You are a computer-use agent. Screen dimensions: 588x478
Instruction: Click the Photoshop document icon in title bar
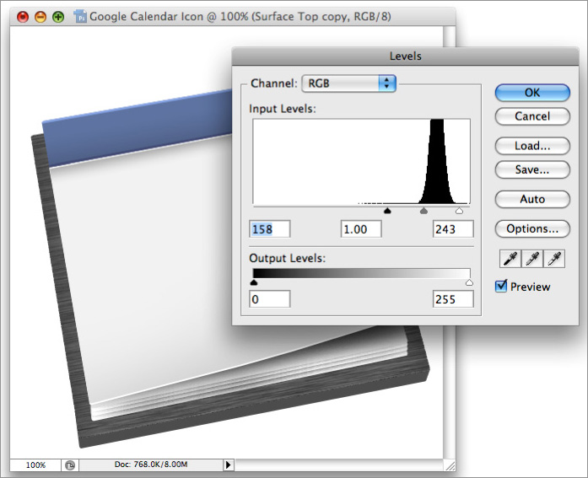[x=80, y=17]
